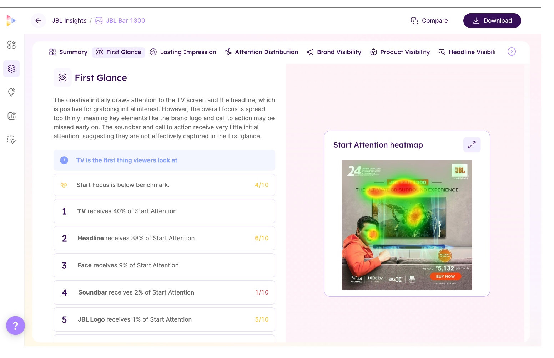This screenshot has height=358, width=554.
Task: Click the Download button
Action: click(x=492, y=21)
